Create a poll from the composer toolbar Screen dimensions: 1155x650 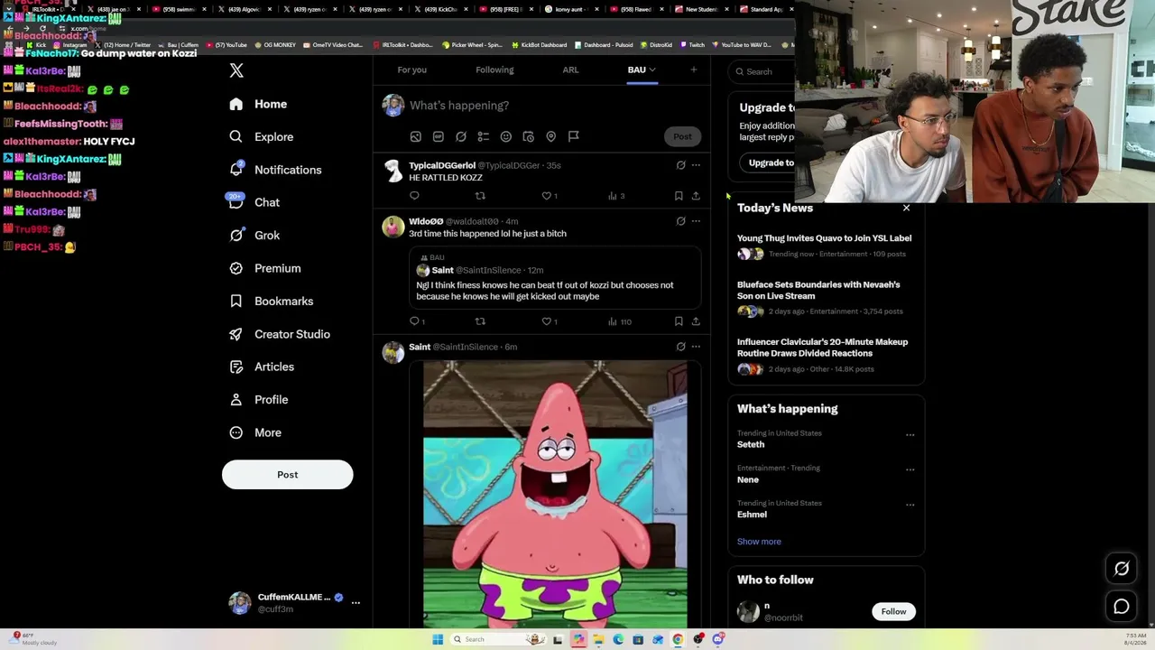483,136
